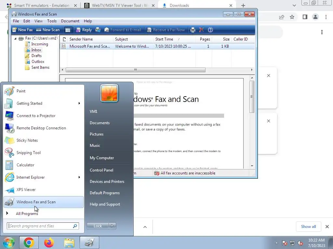333x249 pixels.
Task: Click Chrome icon in taskbar
Action: pyautogui.click(x=29, y=243)
